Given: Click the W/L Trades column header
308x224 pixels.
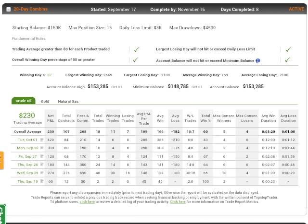Looking at the screenshot, I should tap(191, 118).
